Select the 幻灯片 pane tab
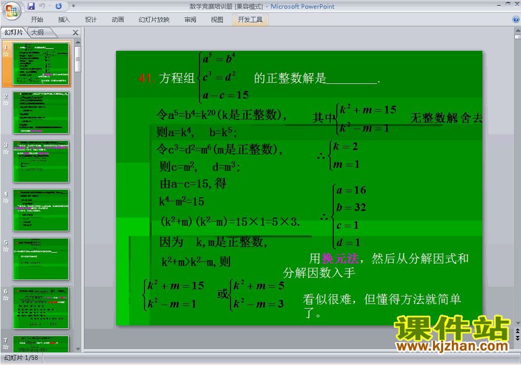 pos(14,32)
